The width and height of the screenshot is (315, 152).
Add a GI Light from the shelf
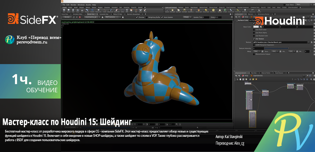(x=225, y=10)
